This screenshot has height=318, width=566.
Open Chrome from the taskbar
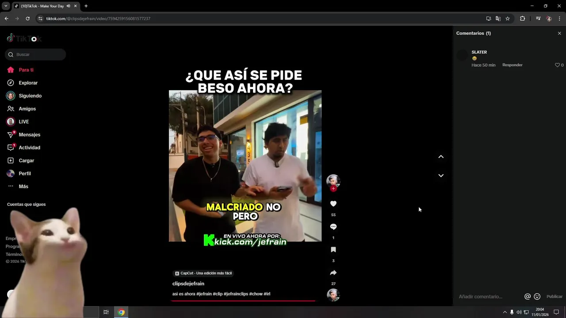[x=121, y=312]
